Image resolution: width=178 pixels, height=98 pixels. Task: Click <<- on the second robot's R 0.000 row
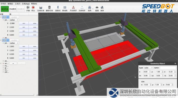[24, 58]
